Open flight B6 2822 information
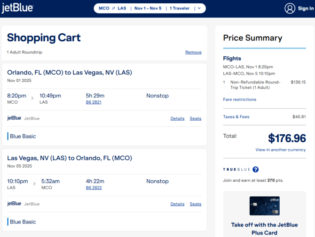Viewport: 315px width, 237px height. tap(94, 188)
